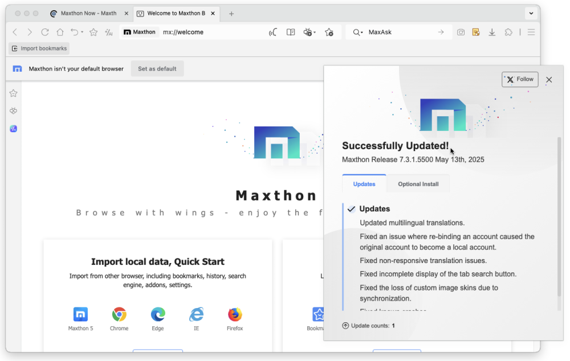Screen dimensions: 570x361
Task: Click the MaxAsk search field
Action: [399, 32]
